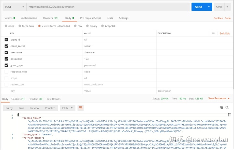Select the raw body type radio
Image resolution: width=234 pixels, height=150 pixels.
click(75, 26)
